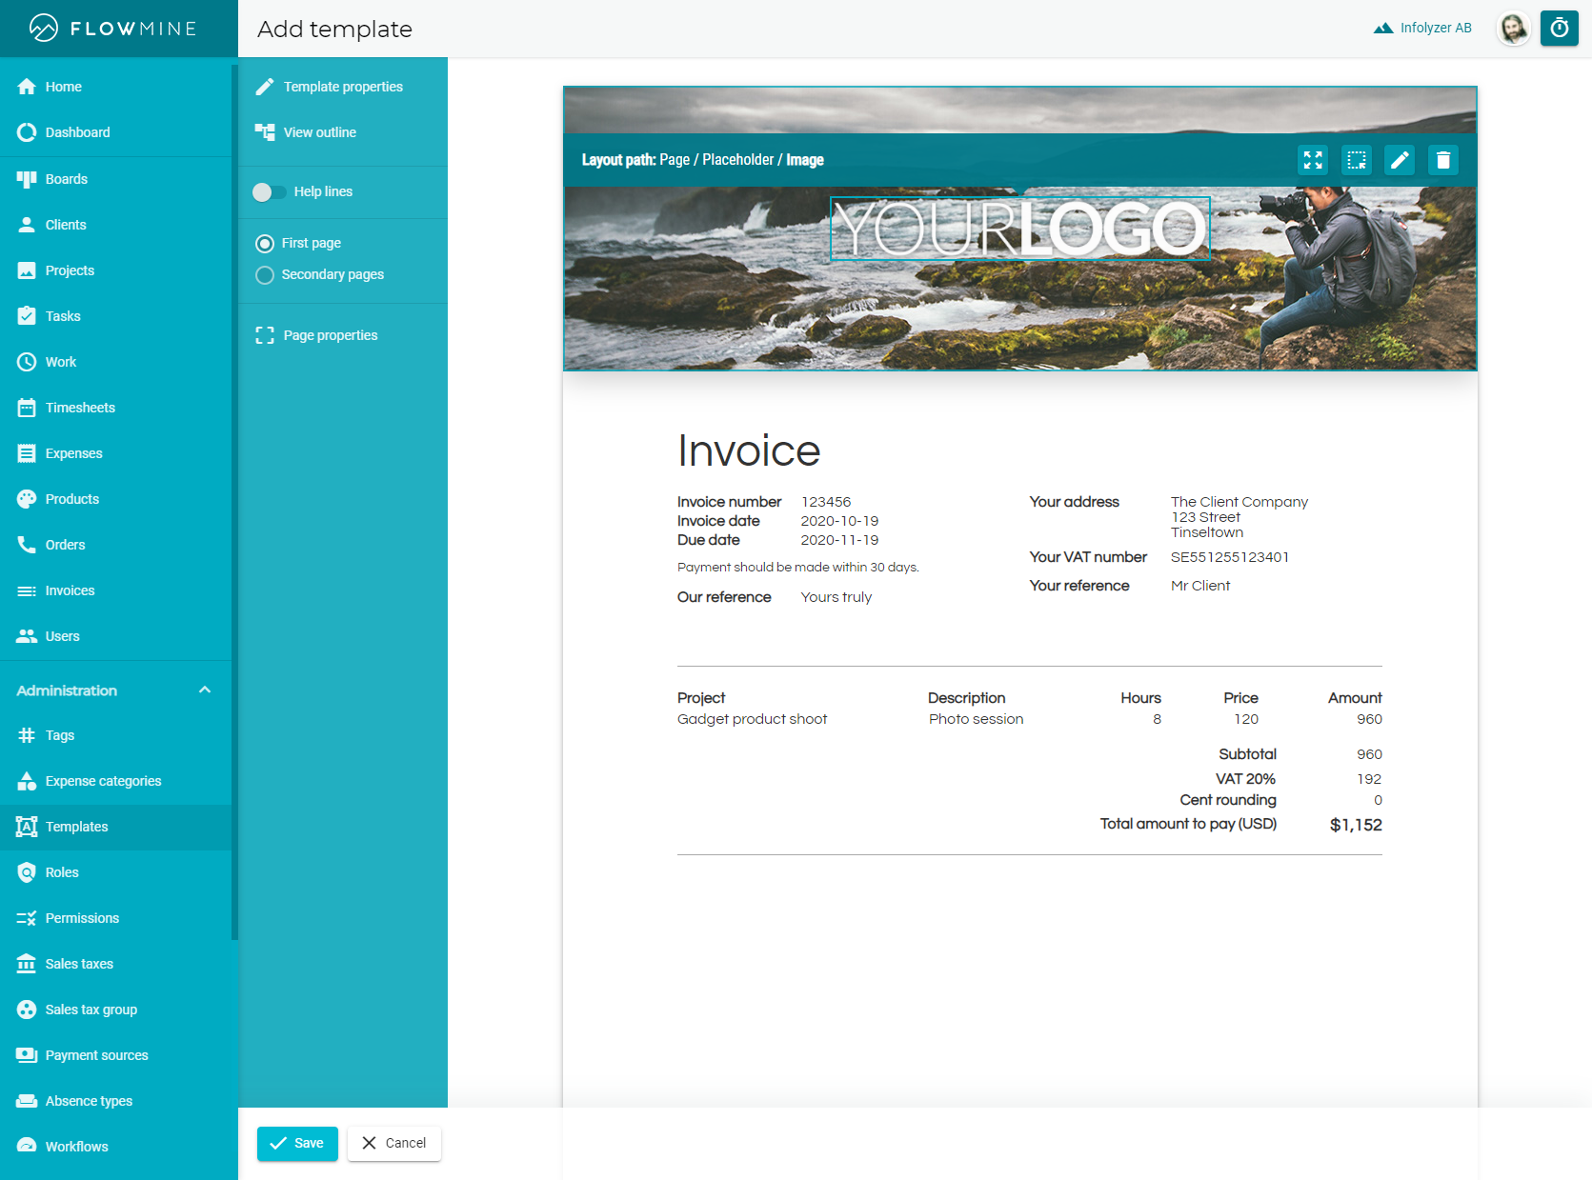
Task: Click the "Yours truly" reference value
Action: (x=836, y=597)
